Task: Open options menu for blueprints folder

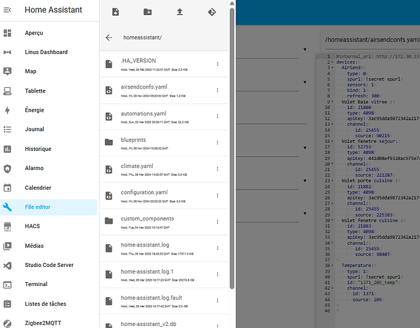Action: coord(217,143)
